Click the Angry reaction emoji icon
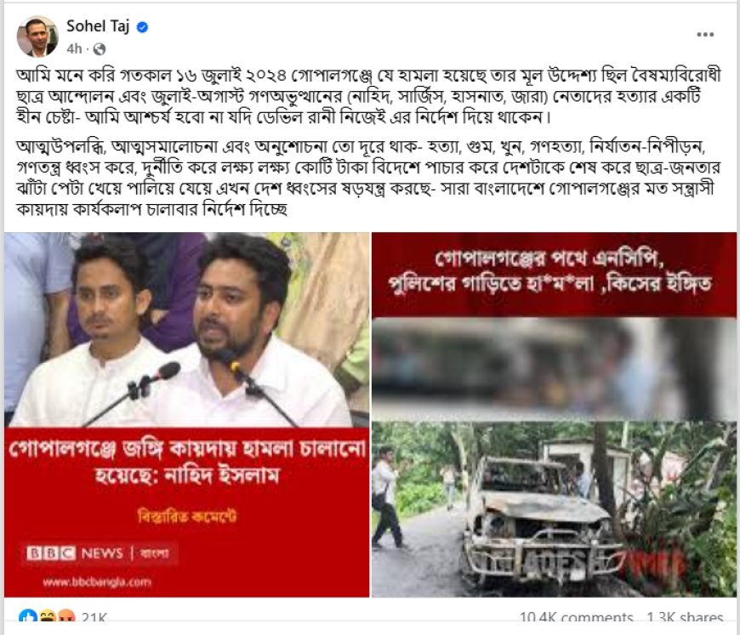The image size is (740, 635). (66, 615)
